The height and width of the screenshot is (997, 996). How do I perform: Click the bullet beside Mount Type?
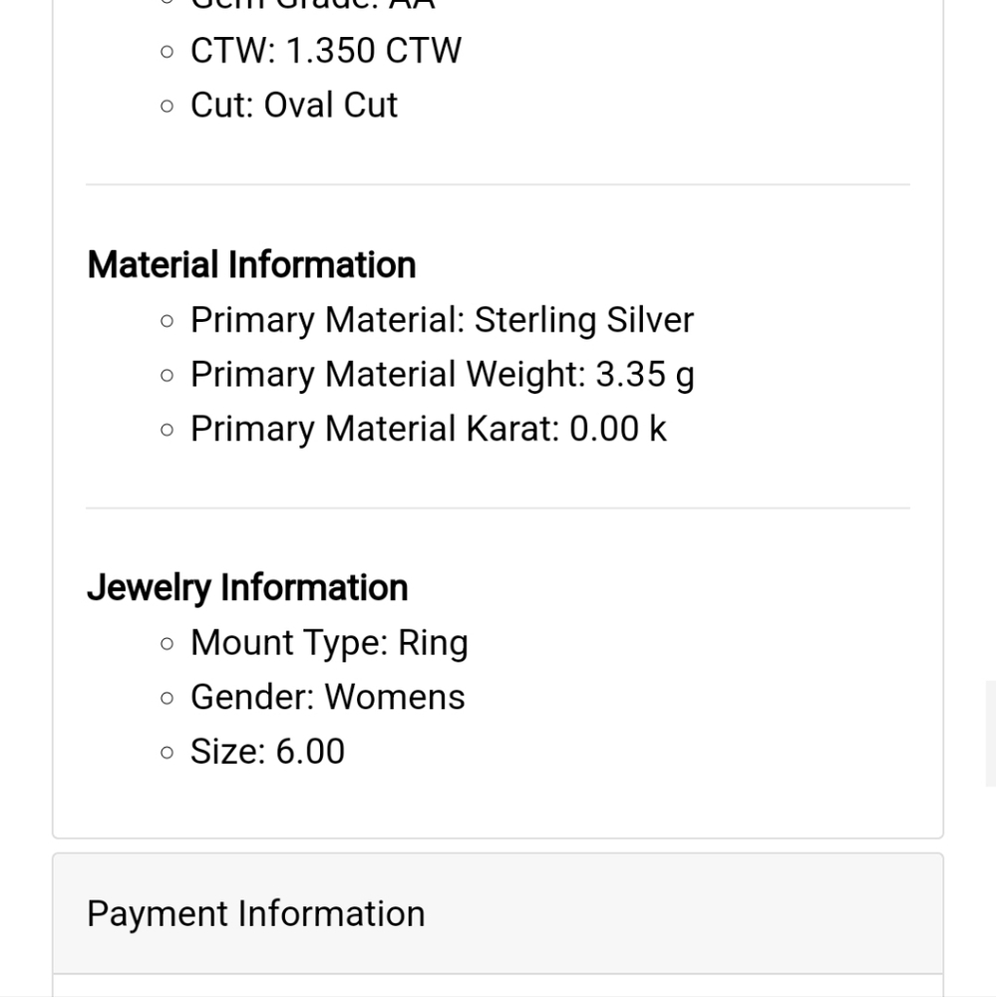click(166, 644)
